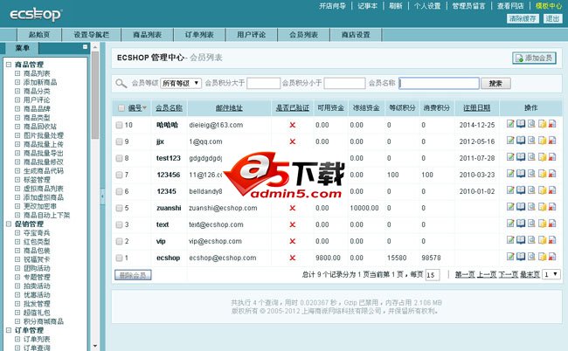This screenshot has height=351, width=568.
Task: Open the top 用户评论 navigation tab
Action: (x=252, y=35)
